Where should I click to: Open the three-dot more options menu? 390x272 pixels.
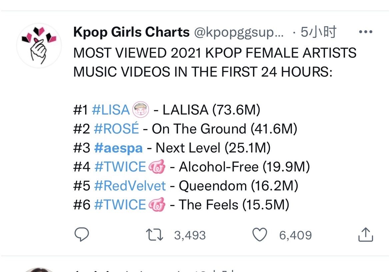pyautogui.click(x=366, y=32)
